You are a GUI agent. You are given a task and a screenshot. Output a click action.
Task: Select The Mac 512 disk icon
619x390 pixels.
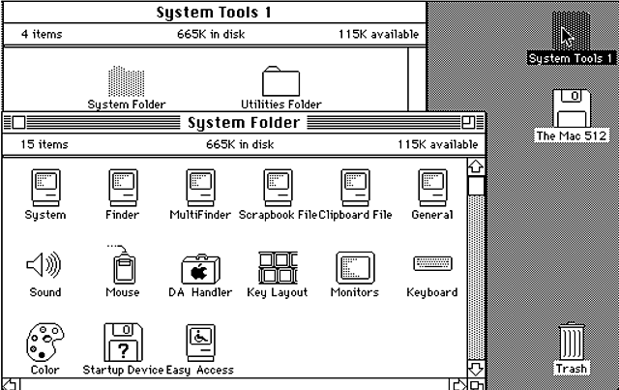[572, 108]
